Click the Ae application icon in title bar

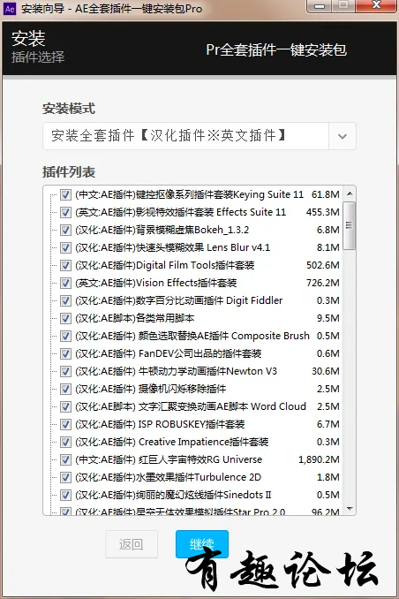10,9
